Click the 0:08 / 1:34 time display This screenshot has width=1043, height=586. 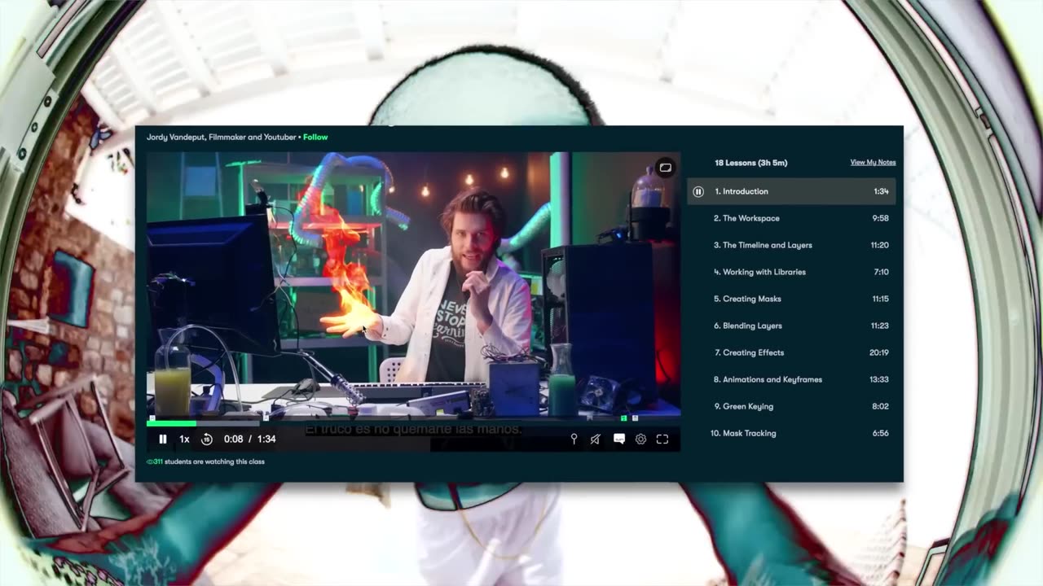pos(249,439)
